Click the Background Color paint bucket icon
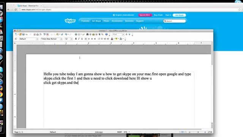The image size is (243, 137). [121, 39]
